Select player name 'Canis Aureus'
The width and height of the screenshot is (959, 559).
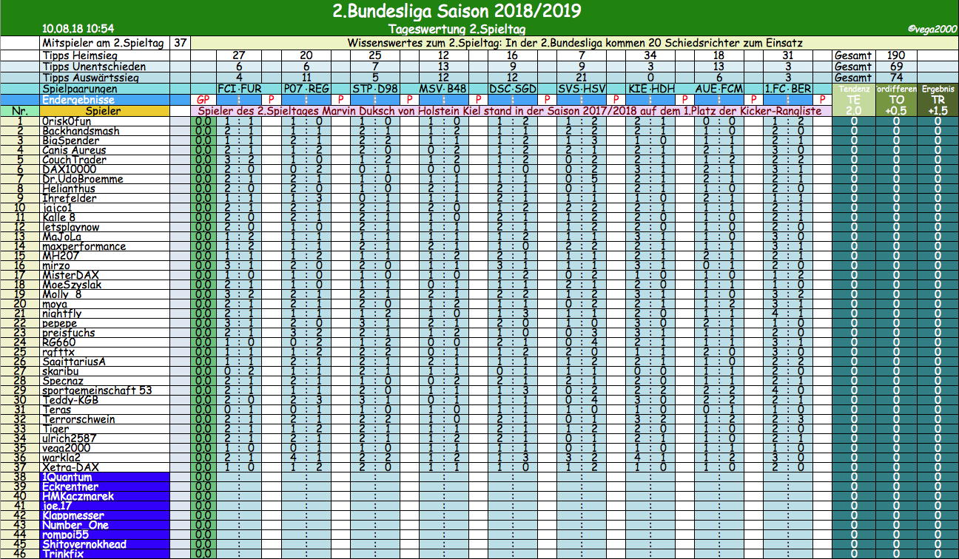click(x=73, y=150)
